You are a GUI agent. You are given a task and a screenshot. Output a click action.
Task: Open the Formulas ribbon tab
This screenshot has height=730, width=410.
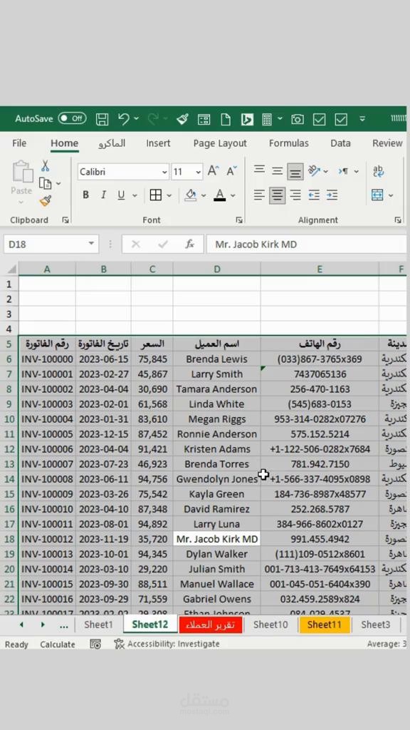(289, 143)
